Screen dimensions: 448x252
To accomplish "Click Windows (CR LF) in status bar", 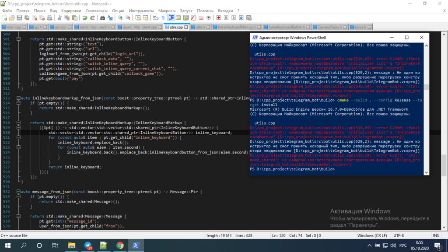I will [372, 235].
